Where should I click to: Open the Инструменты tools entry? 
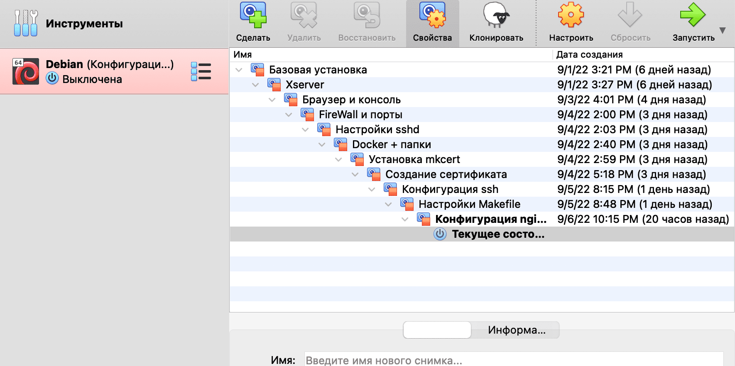114,24
